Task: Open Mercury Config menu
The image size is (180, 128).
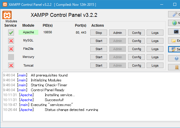Action: tap(136, 57)
